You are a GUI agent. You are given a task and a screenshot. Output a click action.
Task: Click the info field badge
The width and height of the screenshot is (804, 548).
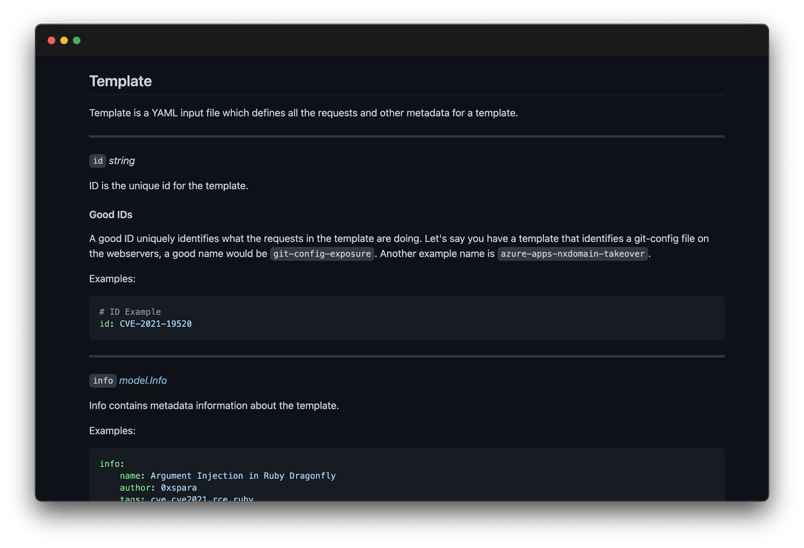coord(103,381)
